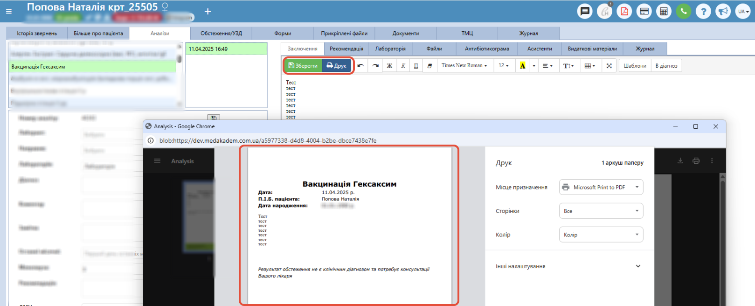Open the ТМЦ tab
This screenshot has height=306, width=755.
tap(467, 33)
